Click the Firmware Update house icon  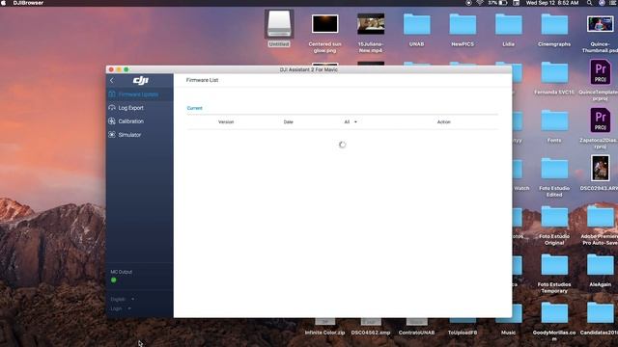click(112, 94)
